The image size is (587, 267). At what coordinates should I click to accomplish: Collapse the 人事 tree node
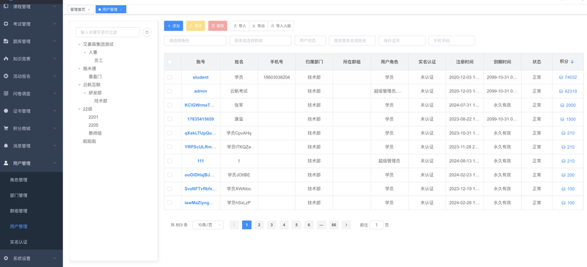coord(85,52)
